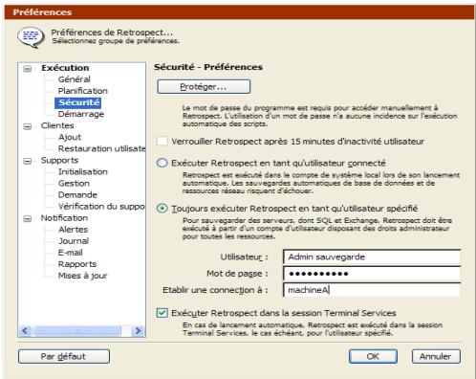Click the Annuler button
The height and width of the screenshot is (379, 476).
click(436, 356)
